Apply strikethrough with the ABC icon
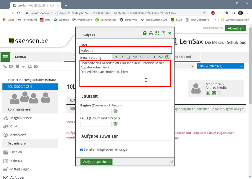Viewport: 252px width, 179px height. click(135, 57)
